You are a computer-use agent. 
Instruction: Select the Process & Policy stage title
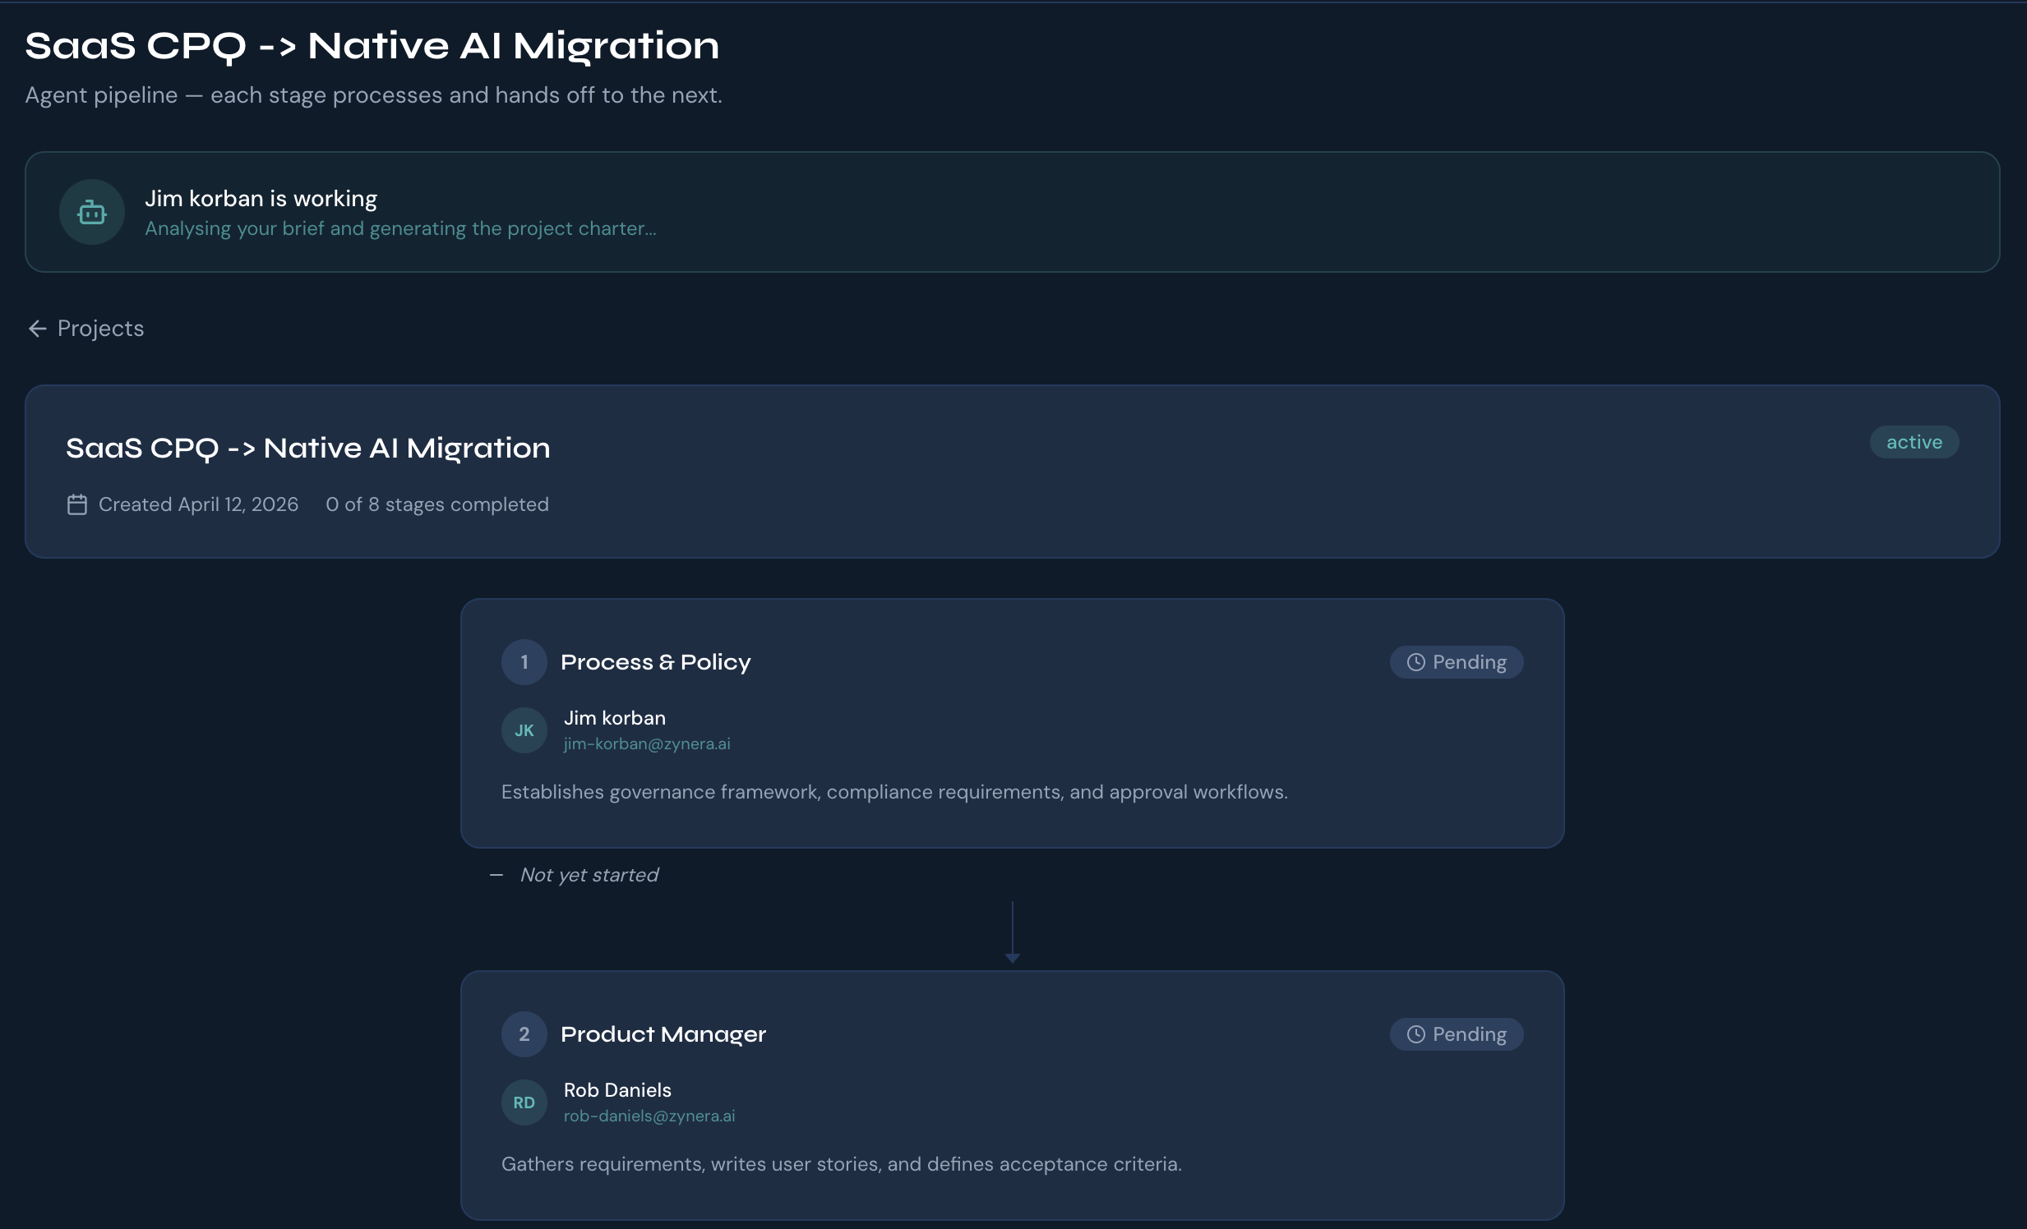(x=656, y=663)
